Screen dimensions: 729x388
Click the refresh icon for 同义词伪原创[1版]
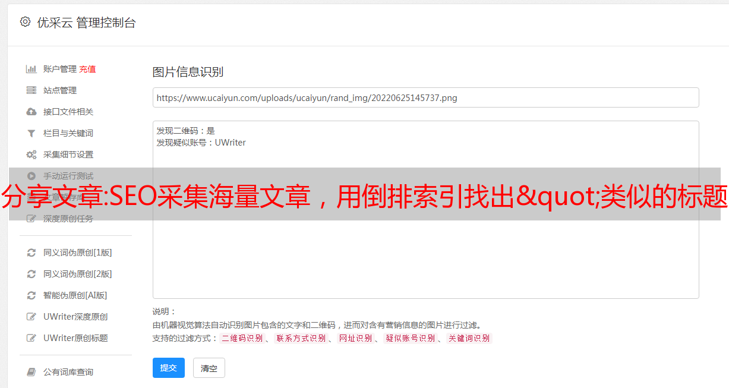point(31,253)
